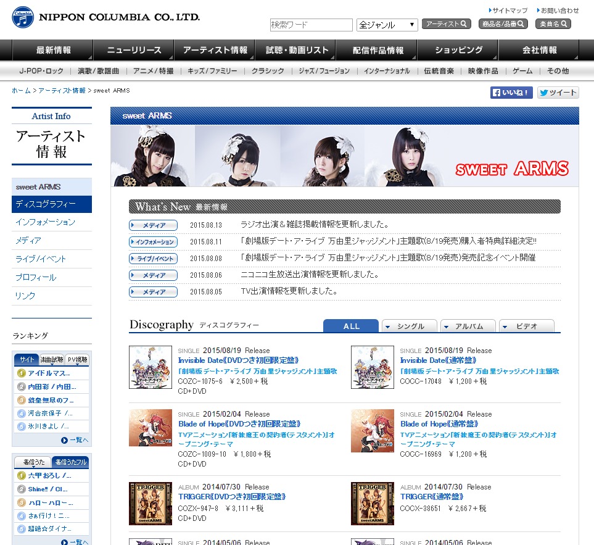The height and width of the screenshot is (545, 594).
Task: Open sidebar ライブ/イベント item
Action: tap(52, 259)
